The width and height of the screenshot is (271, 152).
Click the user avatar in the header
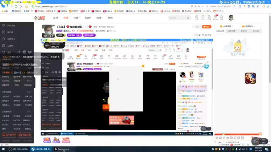[x=231, y=18]
